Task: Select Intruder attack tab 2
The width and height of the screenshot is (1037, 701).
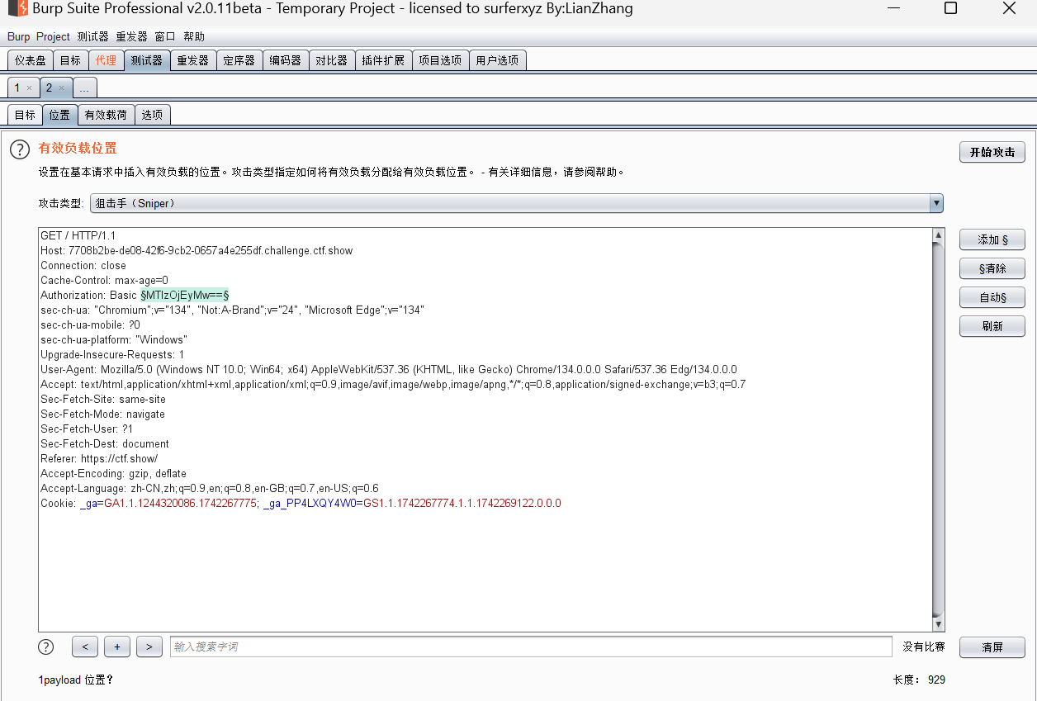Action: [49, 88]
